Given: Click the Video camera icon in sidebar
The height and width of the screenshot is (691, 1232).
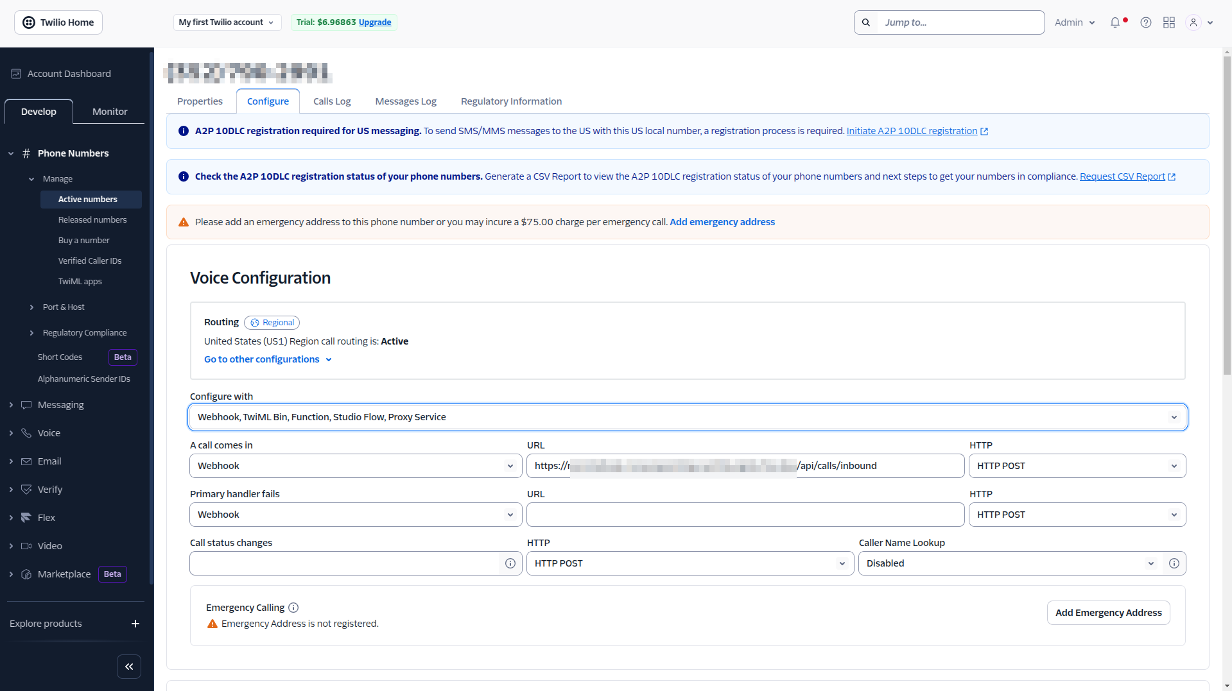Looking at the screenshot, I should pyautogui.click(x=26, y=546).
